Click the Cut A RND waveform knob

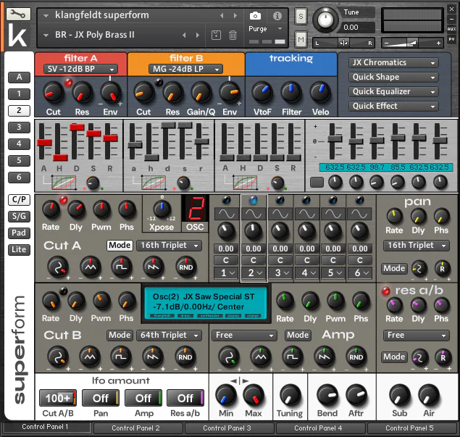pos(185,267)
